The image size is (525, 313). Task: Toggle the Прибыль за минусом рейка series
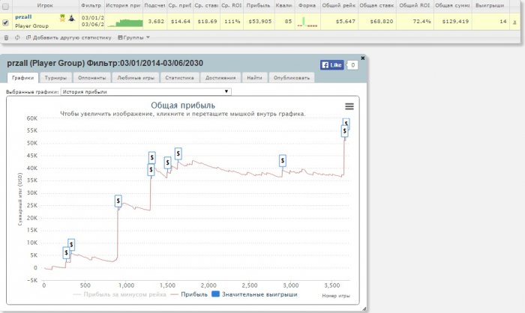click(120, 294)
